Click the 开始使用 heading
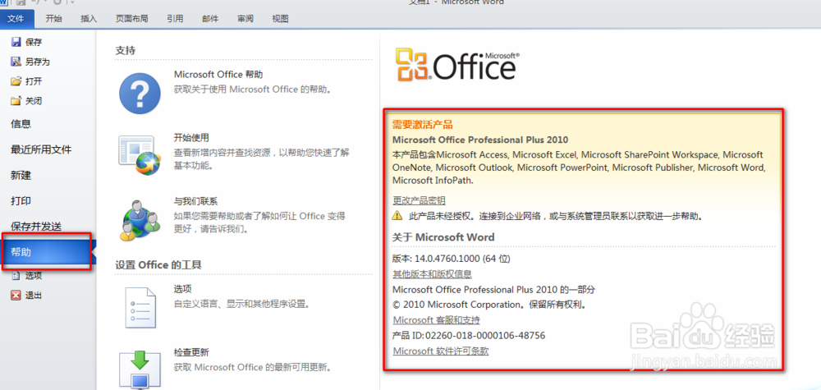Screen dimensions: 821x390 [191, 138]
